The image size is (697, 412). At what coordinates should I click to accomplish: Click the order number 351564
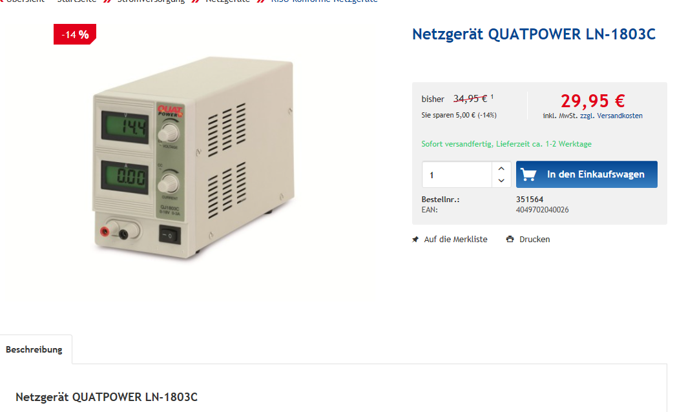530,199
